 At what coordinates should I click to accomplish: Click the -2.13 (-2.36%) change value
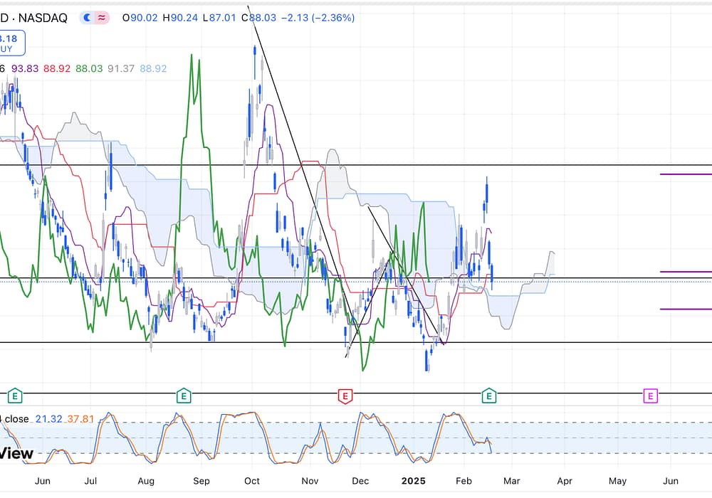319,18
